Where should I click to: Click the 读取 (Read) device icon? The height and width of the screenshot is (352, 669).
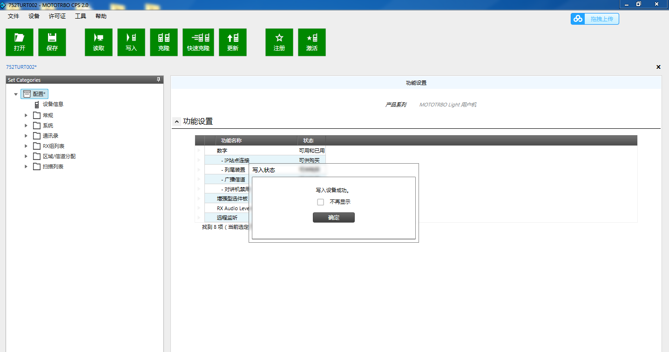pyautogui.click(x=99, y=38)
